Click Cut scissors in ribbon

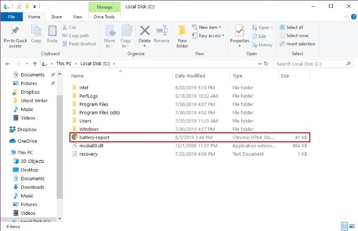(69, 27)
